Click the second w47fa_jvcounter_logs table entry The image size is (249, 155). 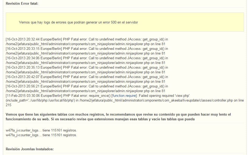[x=41, y=135]
